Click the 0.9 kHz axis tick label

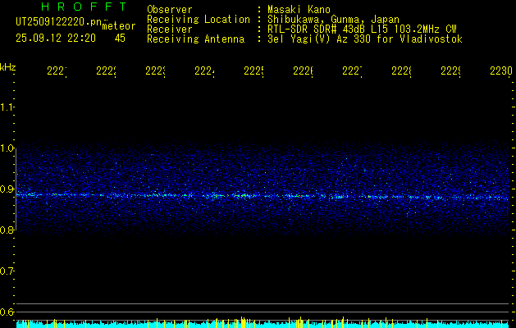7,189
